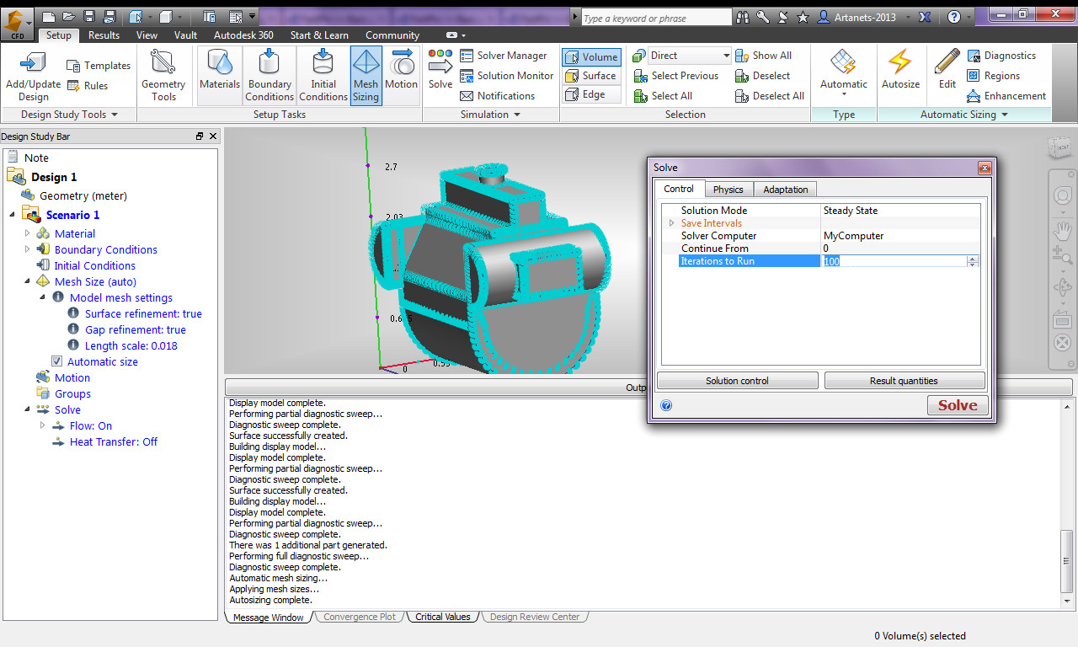1078x647 pixels.
Task: Select the Materials setup task
Action: pyautogui.click(x=220, y=75)
